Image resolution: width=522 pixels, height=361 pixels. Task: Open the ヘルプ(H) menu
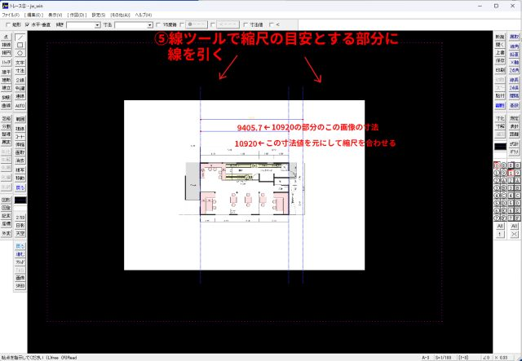pos(143,15)
